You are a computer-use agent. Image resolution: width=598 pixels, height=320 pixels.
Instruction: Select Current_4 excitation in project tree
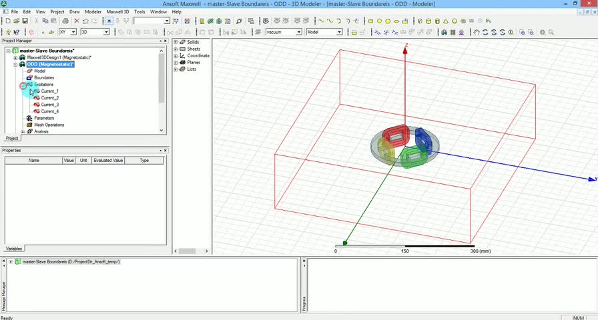49,111
